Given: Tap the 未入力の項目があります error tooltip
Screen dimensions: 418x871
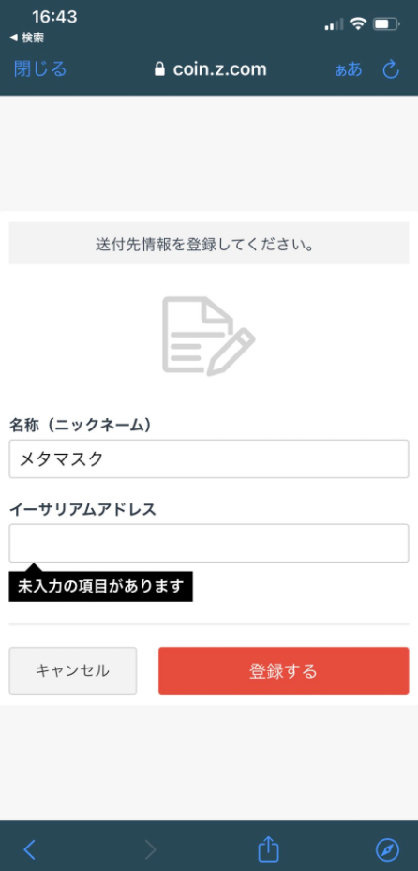Looking at the screenshot, I should tap(100, 586).
